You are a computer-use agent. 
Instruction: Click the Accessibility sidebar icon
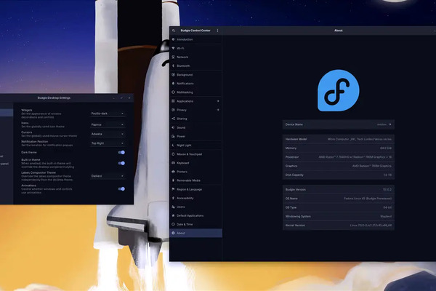point(173,198)
